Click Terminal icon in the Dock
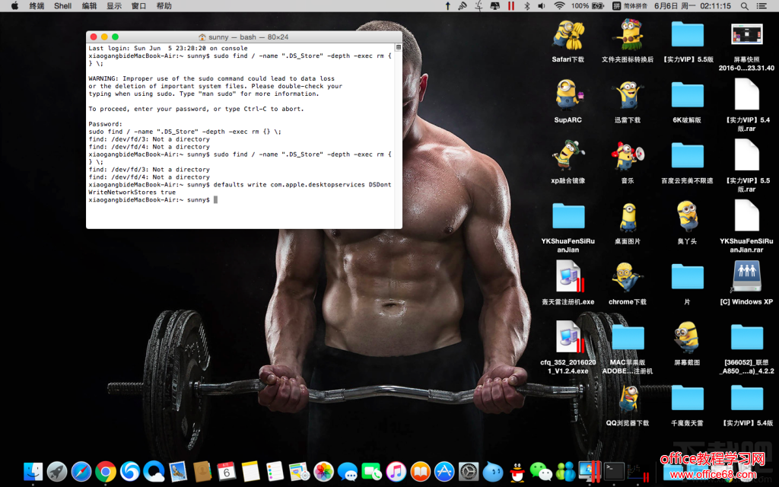 point(614,471)
